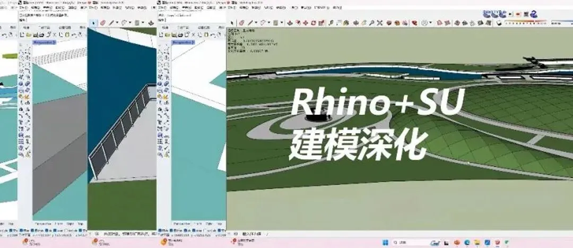This screenshot has width=573, height=248.
Task: Open the red ruby Extension Manager icon
Action: pyautogui.click(x=414, y=23)
